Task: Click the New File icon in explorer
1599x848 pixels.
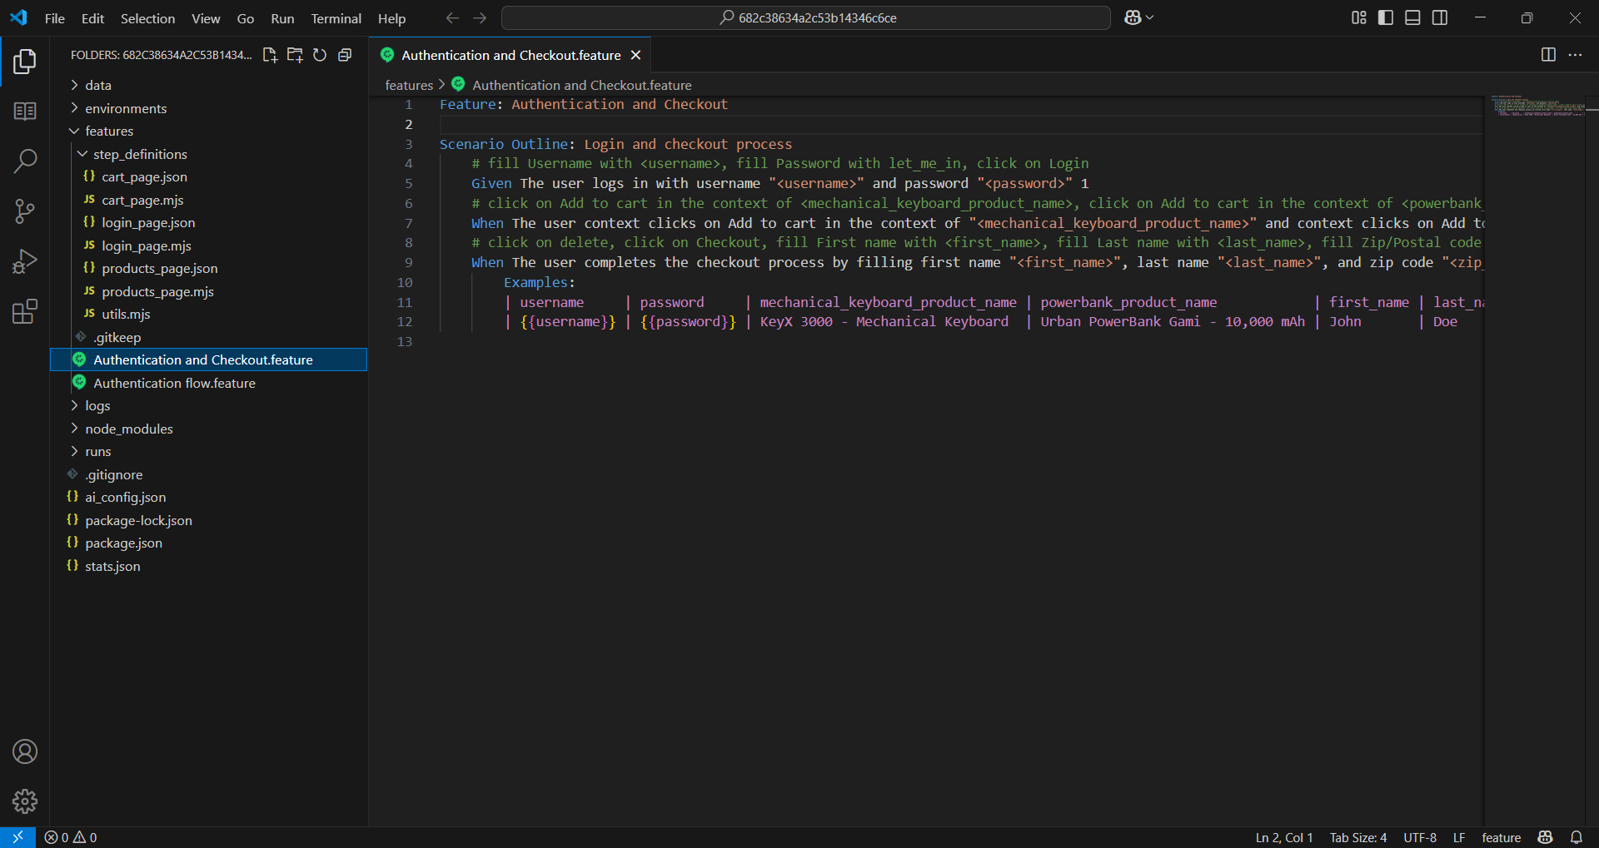Action: click(270, 55)
